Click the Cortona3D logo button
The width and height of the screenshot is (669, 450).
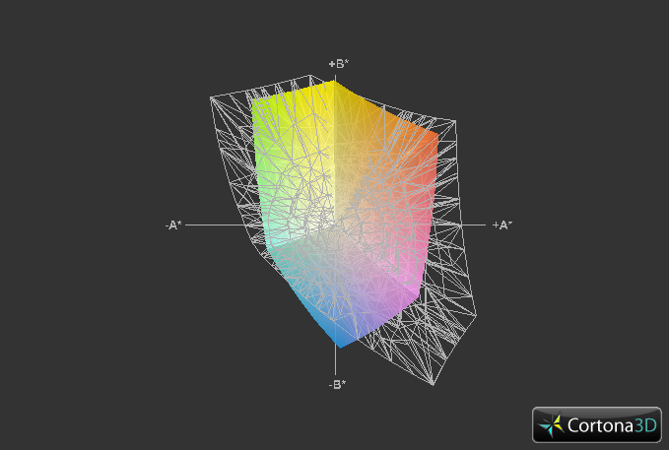click(x=596, y=424)
